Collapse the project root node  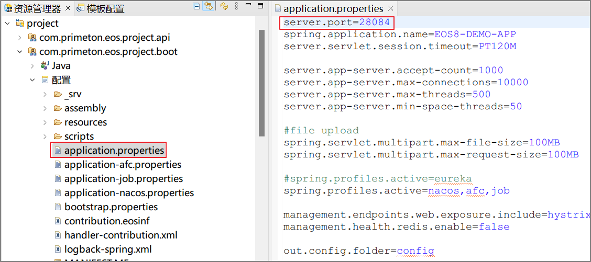7,24
